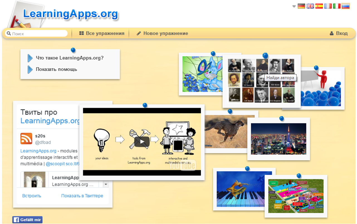The height and width of the screenshot is (224, 357).
Task: Click Показать в Твиттере link
Action: tap(82, 196)
